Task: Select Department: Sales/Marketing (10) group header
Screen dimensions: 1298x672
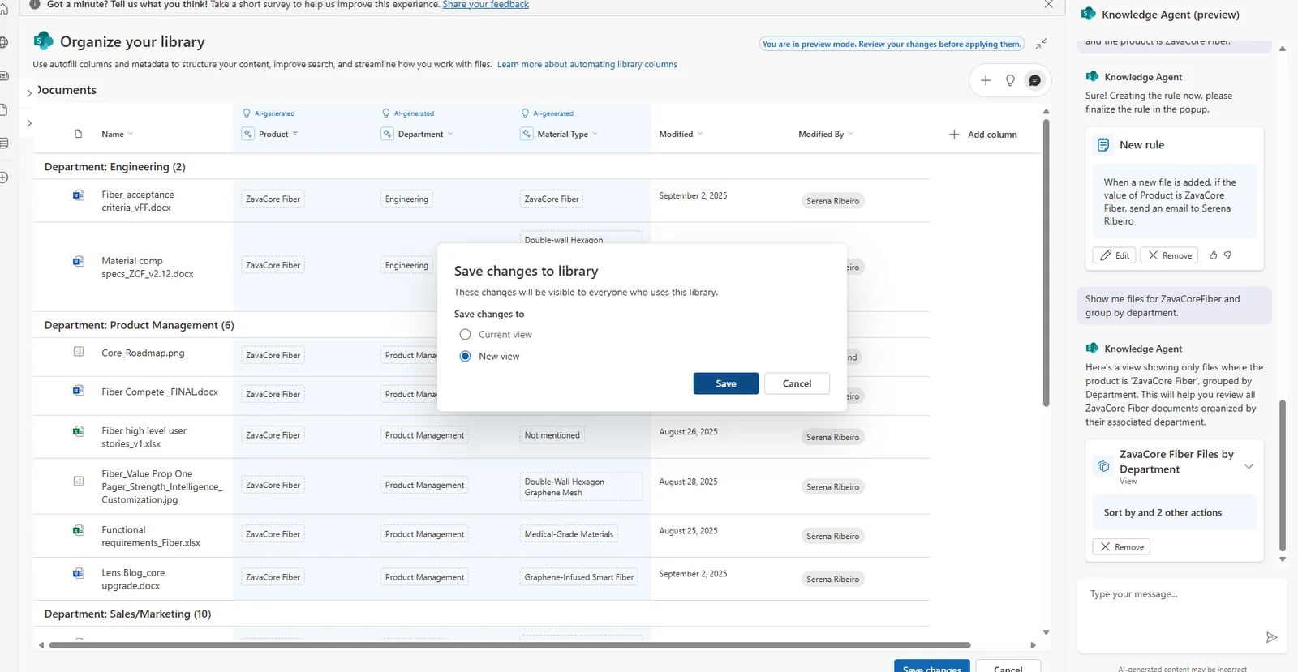Action: [128, 614]
